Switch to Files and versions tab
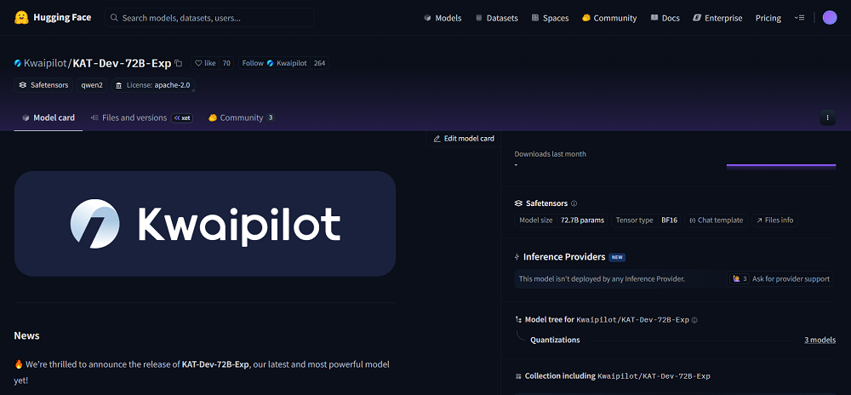 (134, 117)
